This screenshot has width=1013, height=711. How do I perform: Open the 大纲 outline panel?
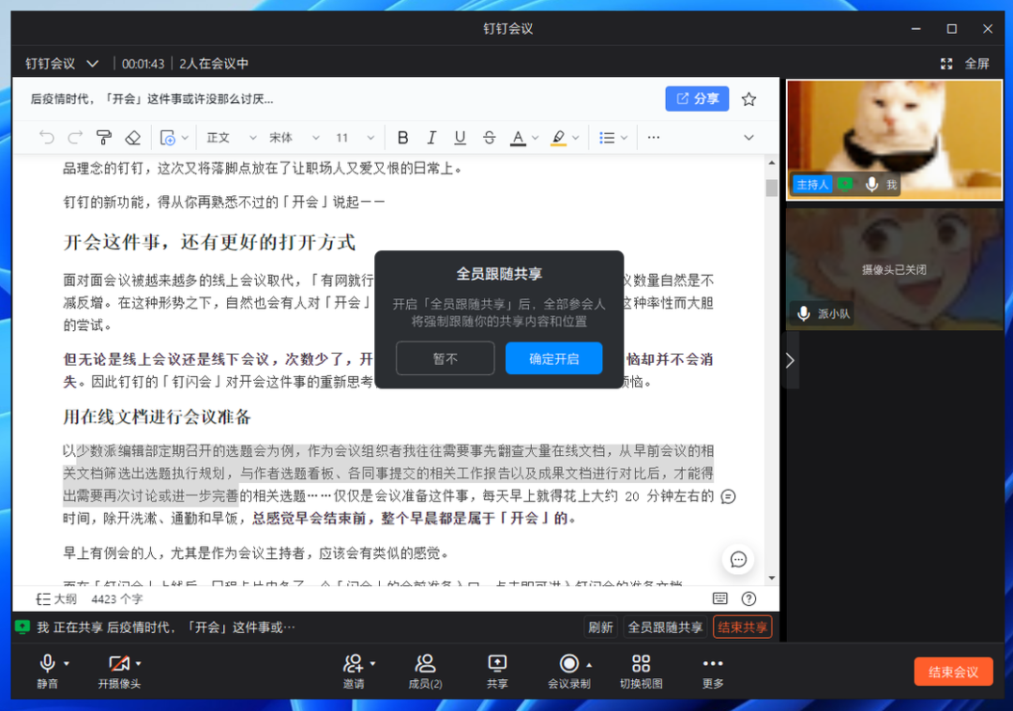pyautogui.click(x=55, y=598)
